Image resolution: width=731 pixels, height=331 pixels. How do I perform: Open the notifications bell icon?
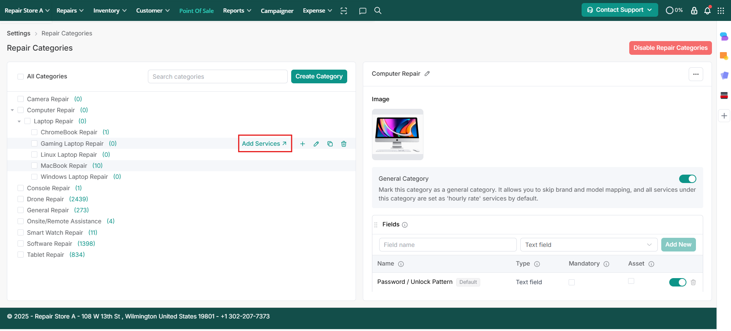(x=707, y=11)
